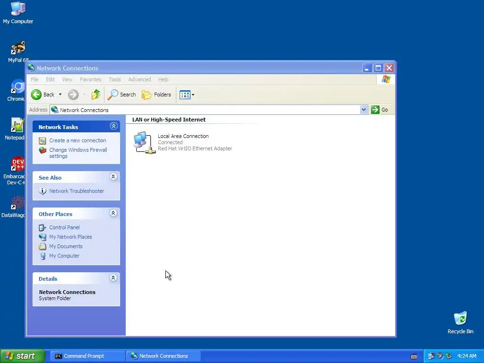Minimize the Network Connections window
The height and width of the screenshot is (363, 484).
(367, 68)
